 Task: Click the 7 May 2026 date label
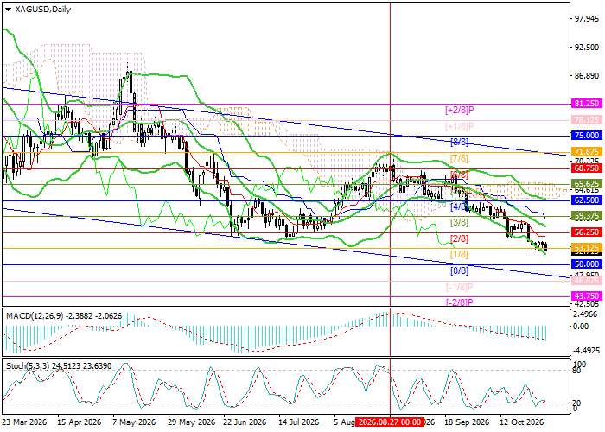click(135, 422)
